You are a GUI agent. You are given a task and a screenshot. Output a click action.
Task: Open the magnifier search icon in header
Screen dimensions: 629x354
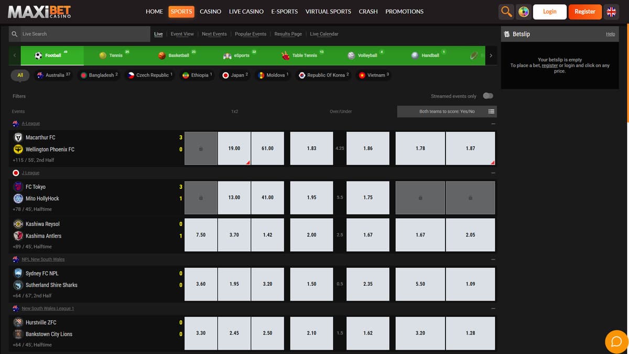506,12
